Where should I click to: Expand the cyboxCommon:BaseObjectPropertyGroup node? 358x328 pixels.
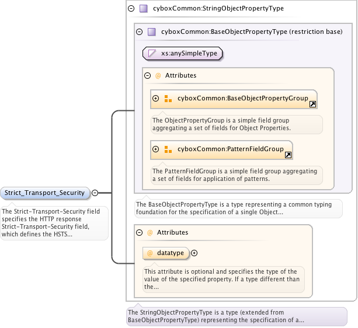coord(156,99)
